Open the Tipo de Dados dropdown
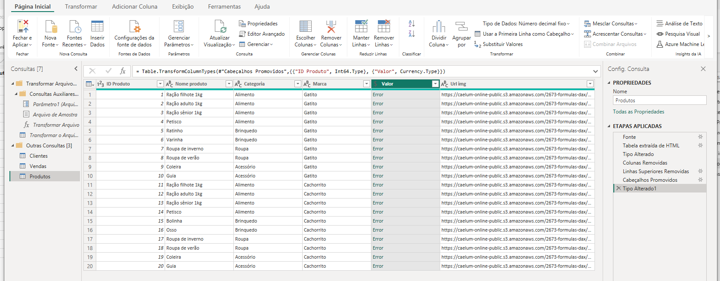The width and height of the screenshot is (720, 281). pos(526,24)
